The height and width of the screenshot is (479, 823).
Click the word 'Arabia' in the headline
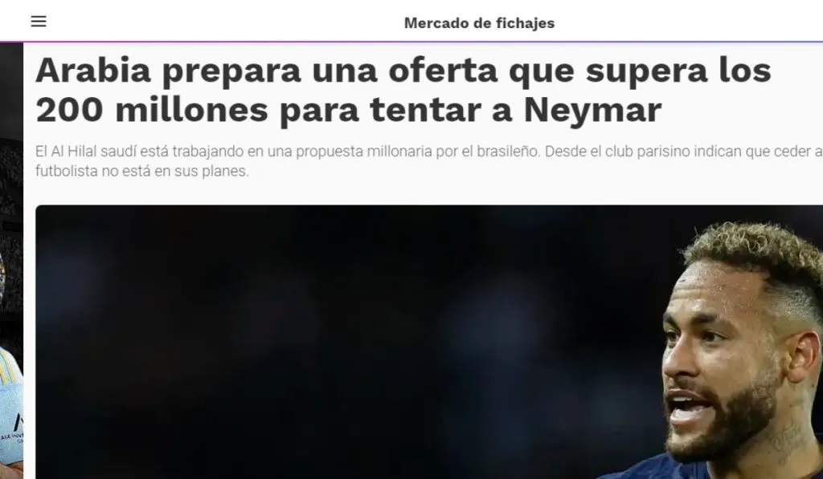pos(93,70)
